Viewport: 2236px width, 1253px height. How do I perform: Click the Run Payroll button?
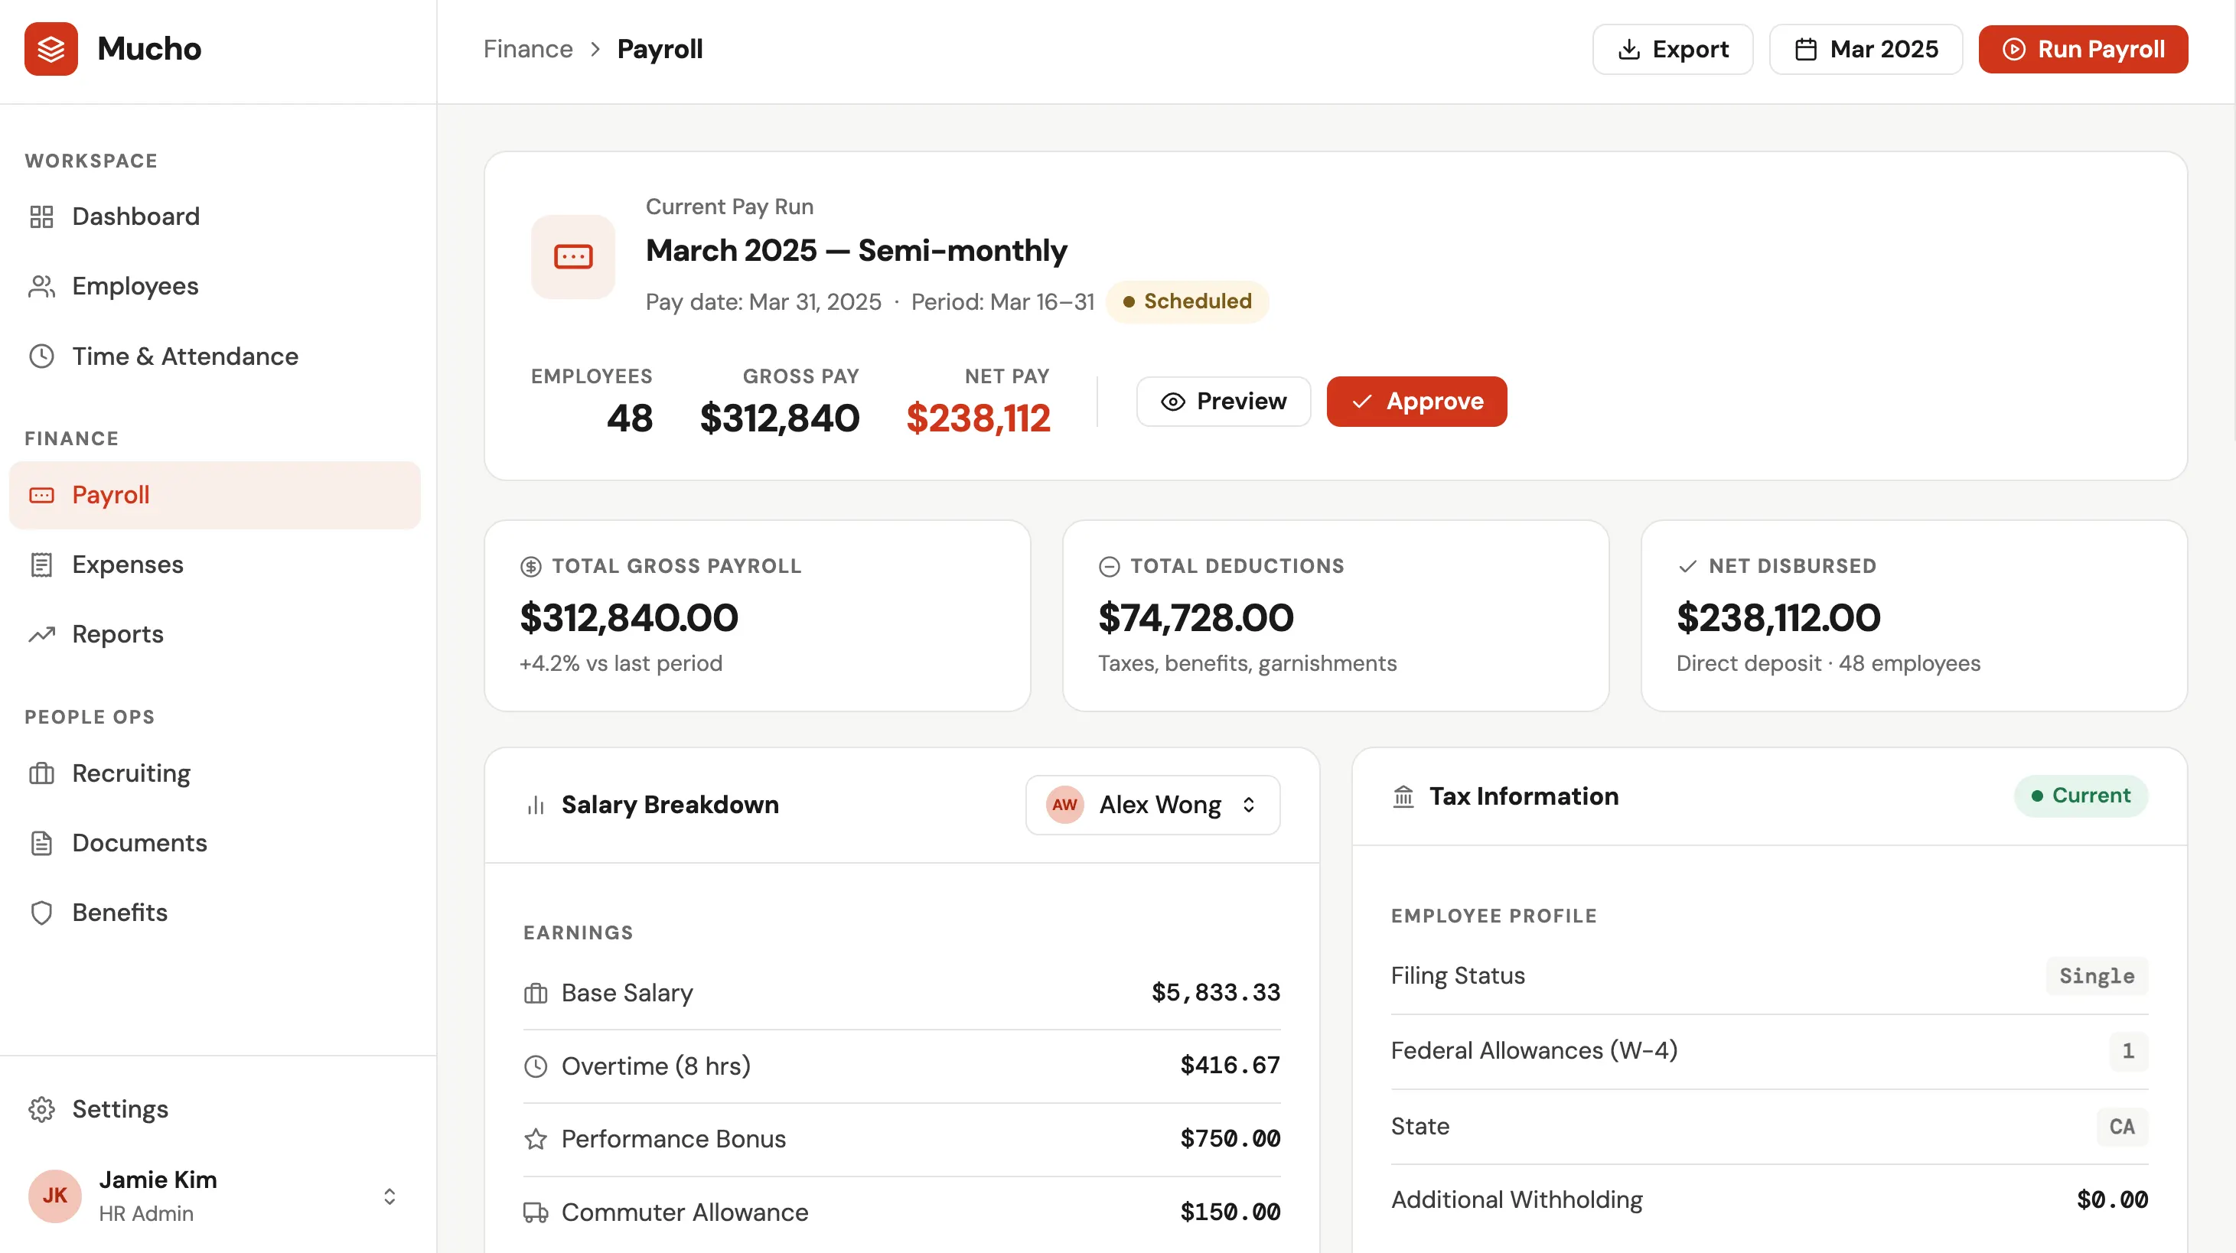coord(2083,50)
